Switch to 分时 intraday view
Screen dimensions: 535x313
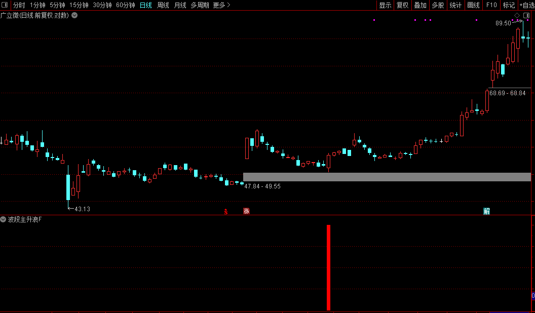click(x=19, y=5)
